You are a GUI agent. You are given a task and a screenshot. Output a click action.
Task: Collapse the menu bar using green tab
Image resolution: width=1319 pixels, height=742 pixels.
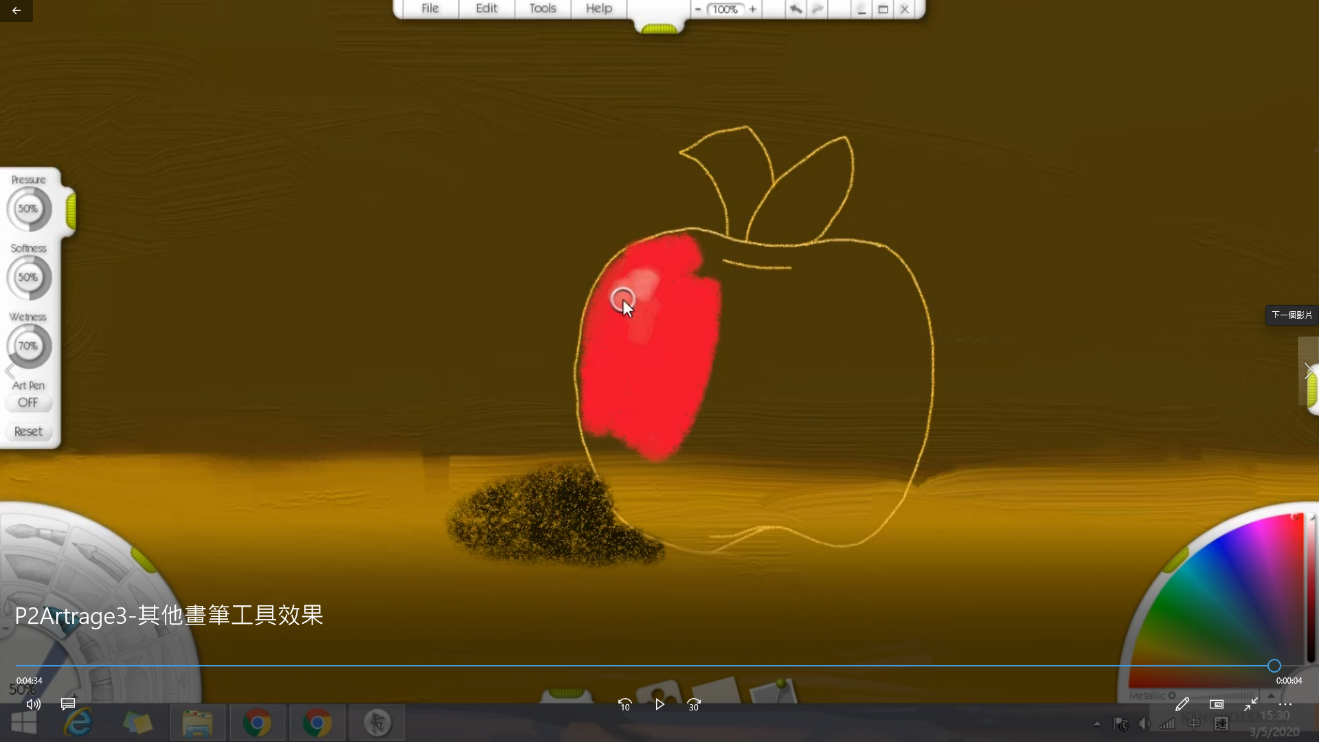659,29
